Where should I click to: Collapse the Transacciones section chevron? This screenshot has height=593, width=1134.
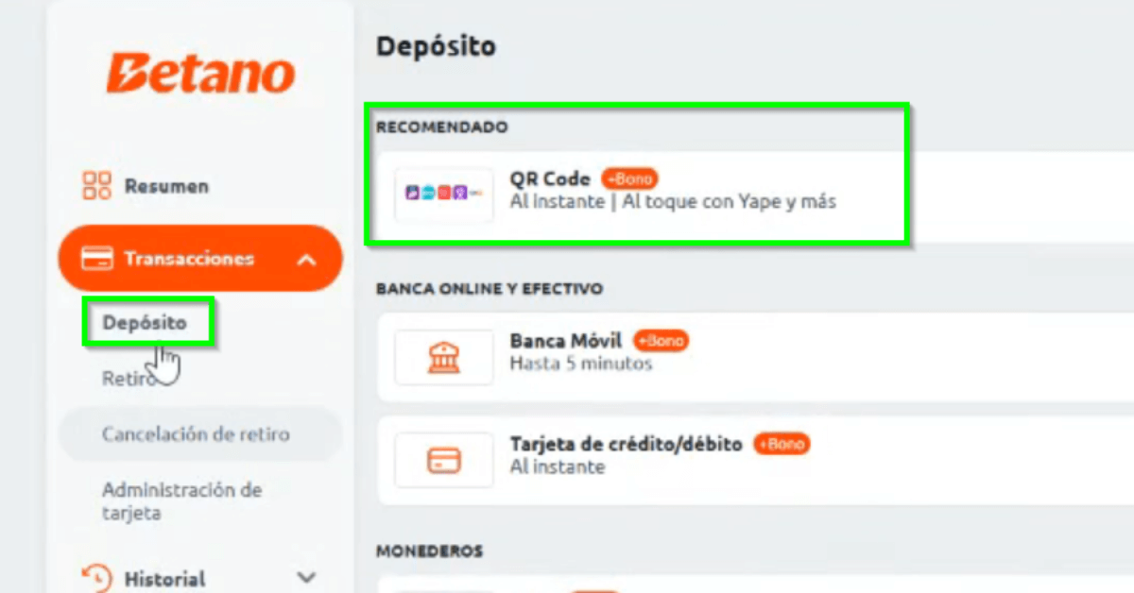click(306, 259)
